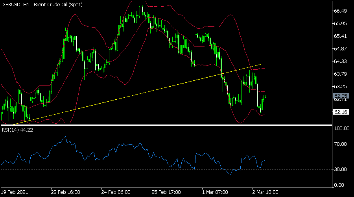Click the 65.95 price axis label
The image size is (354, 197).
click(341, 24)
